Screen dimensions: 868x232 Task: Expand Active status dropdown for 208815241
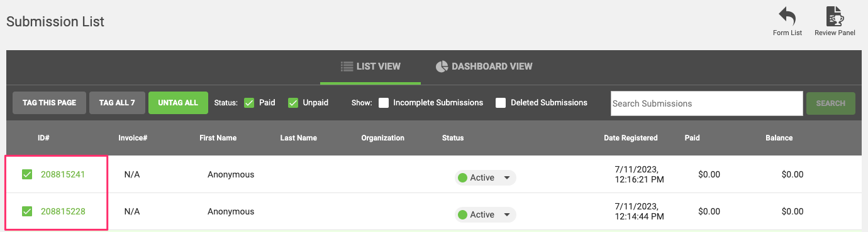point(507,178)
